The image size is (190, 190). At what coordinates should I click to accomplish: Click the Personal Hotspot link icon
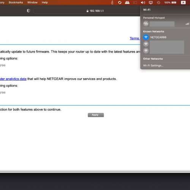pyautogui.click(x=146, y=24)
